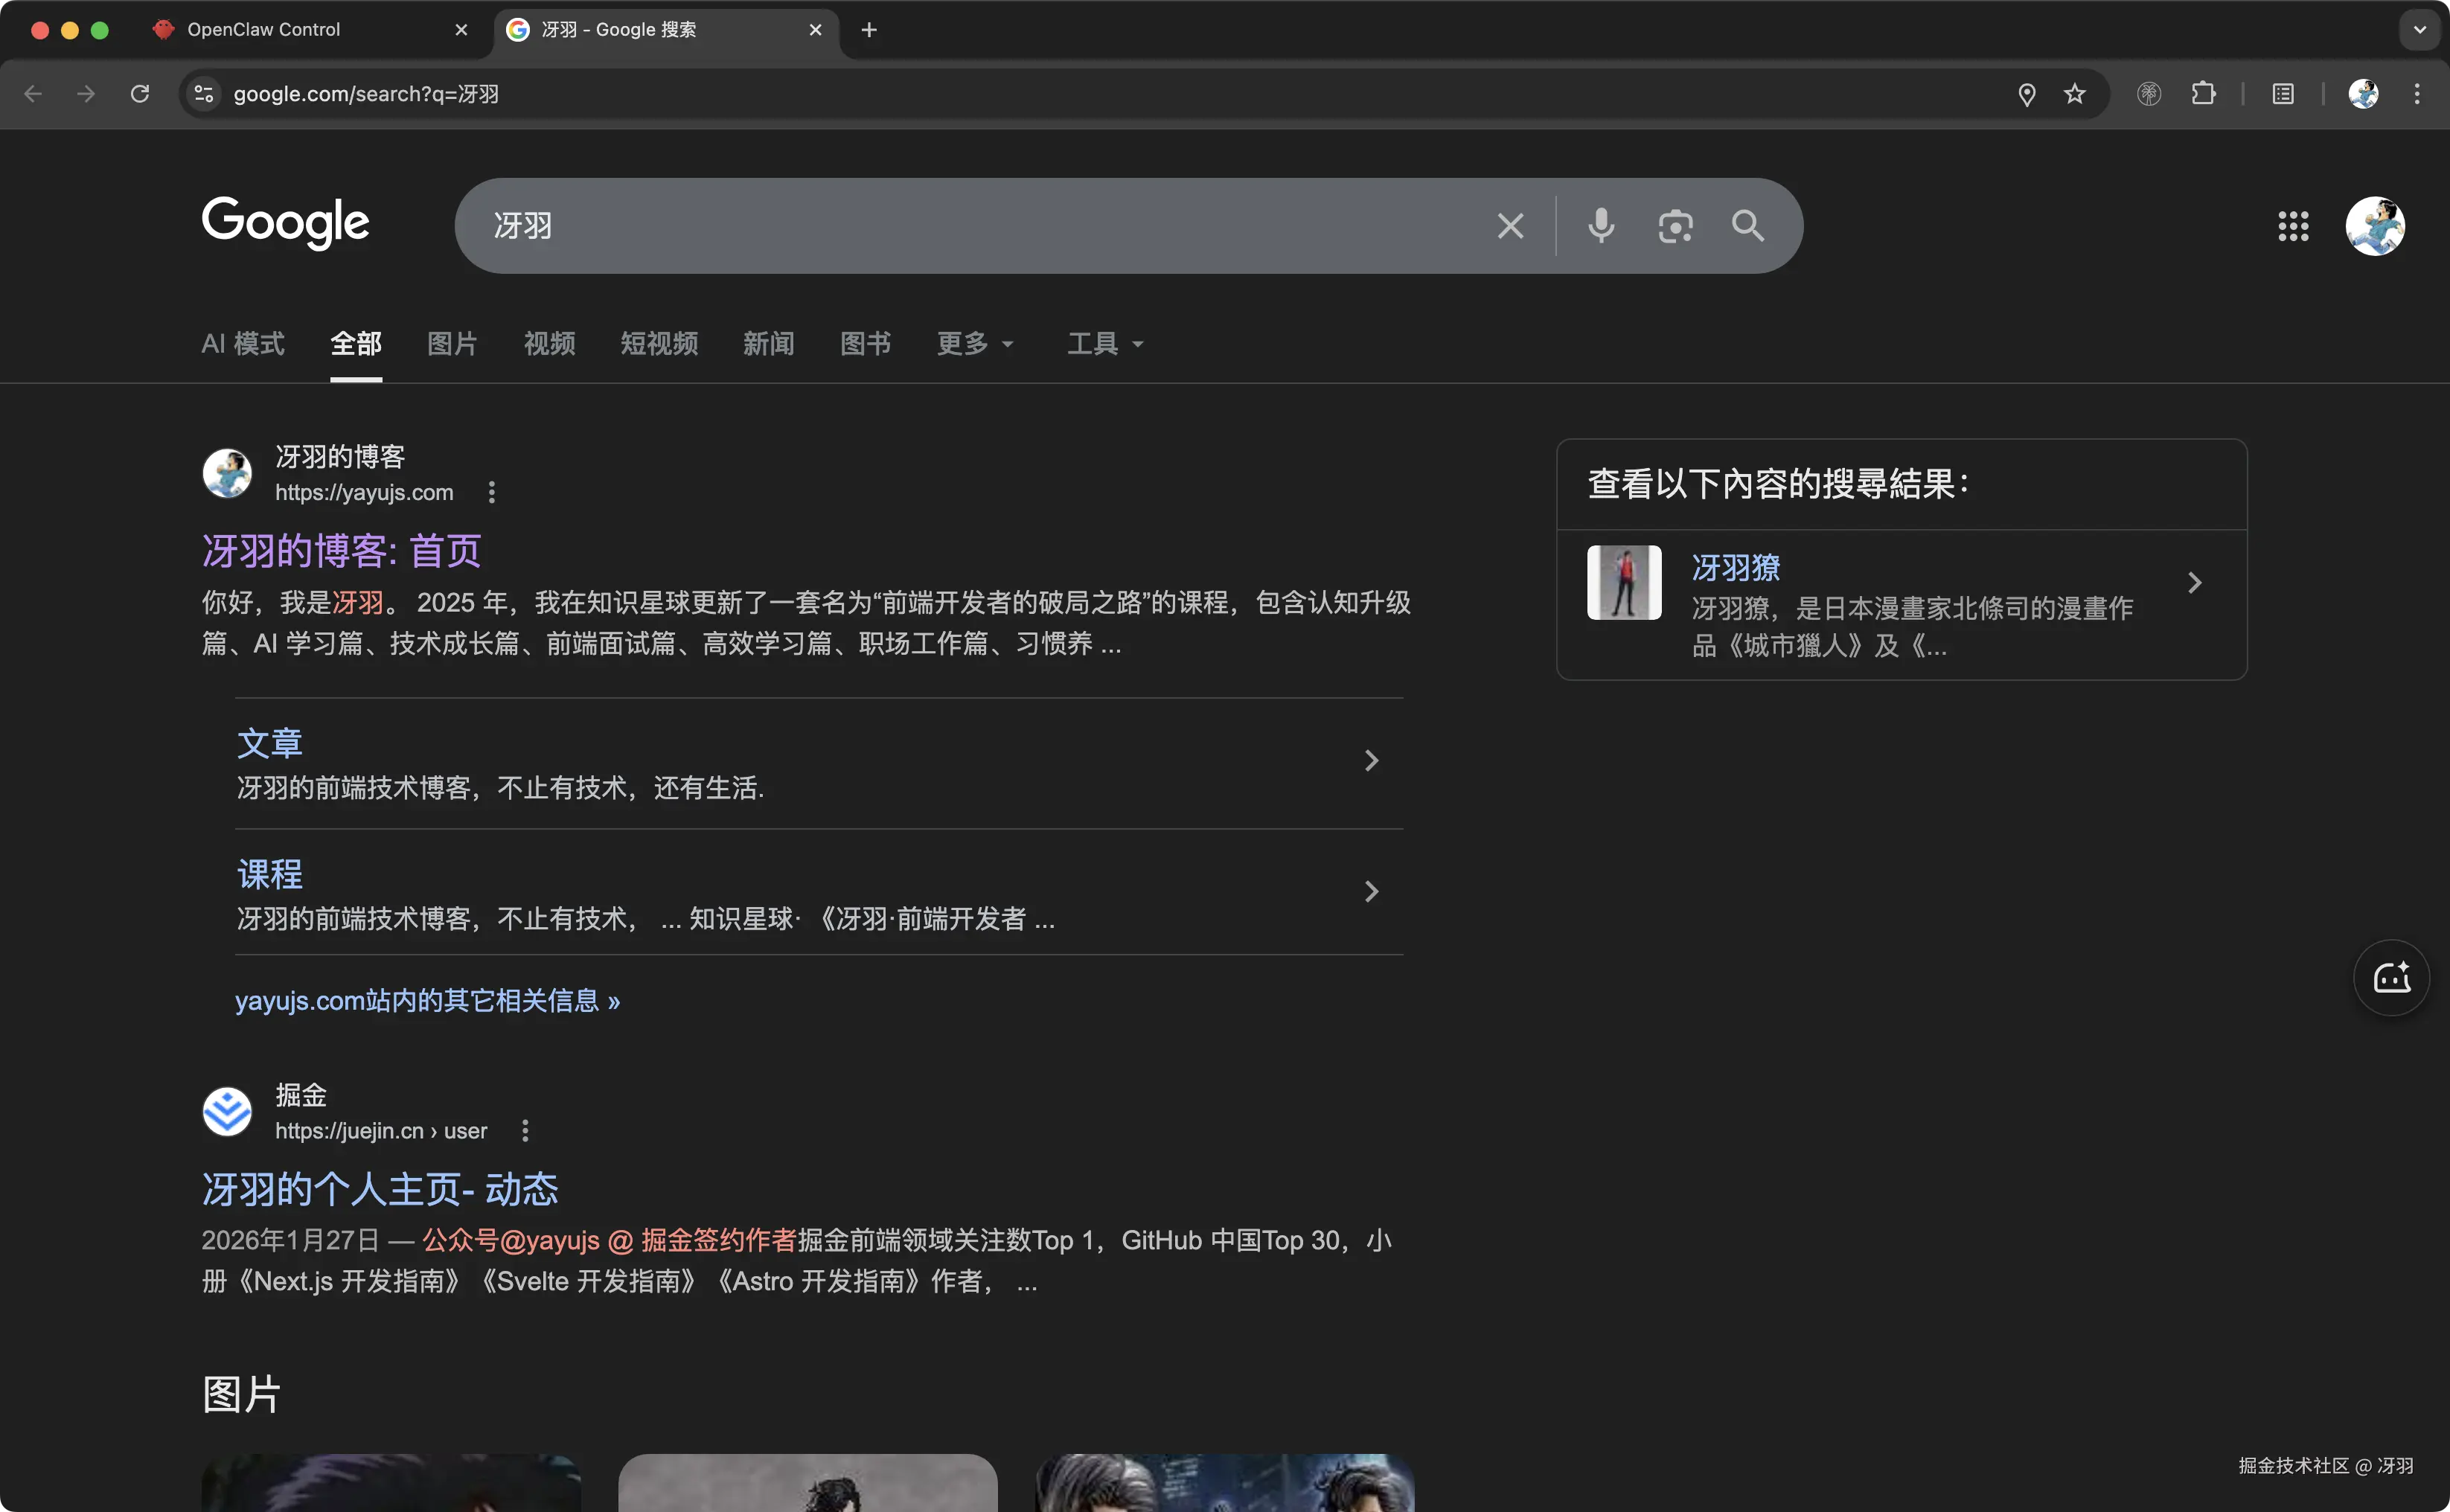This screenshot has width=2450, height=1512.
Task: Open the three-dot menu beside juejin.cn
Action: coord(525,1130)
